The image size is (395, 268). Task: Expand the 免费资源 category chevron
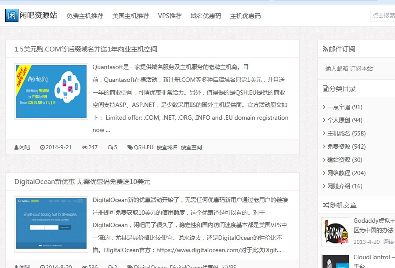tap(324, 147)
